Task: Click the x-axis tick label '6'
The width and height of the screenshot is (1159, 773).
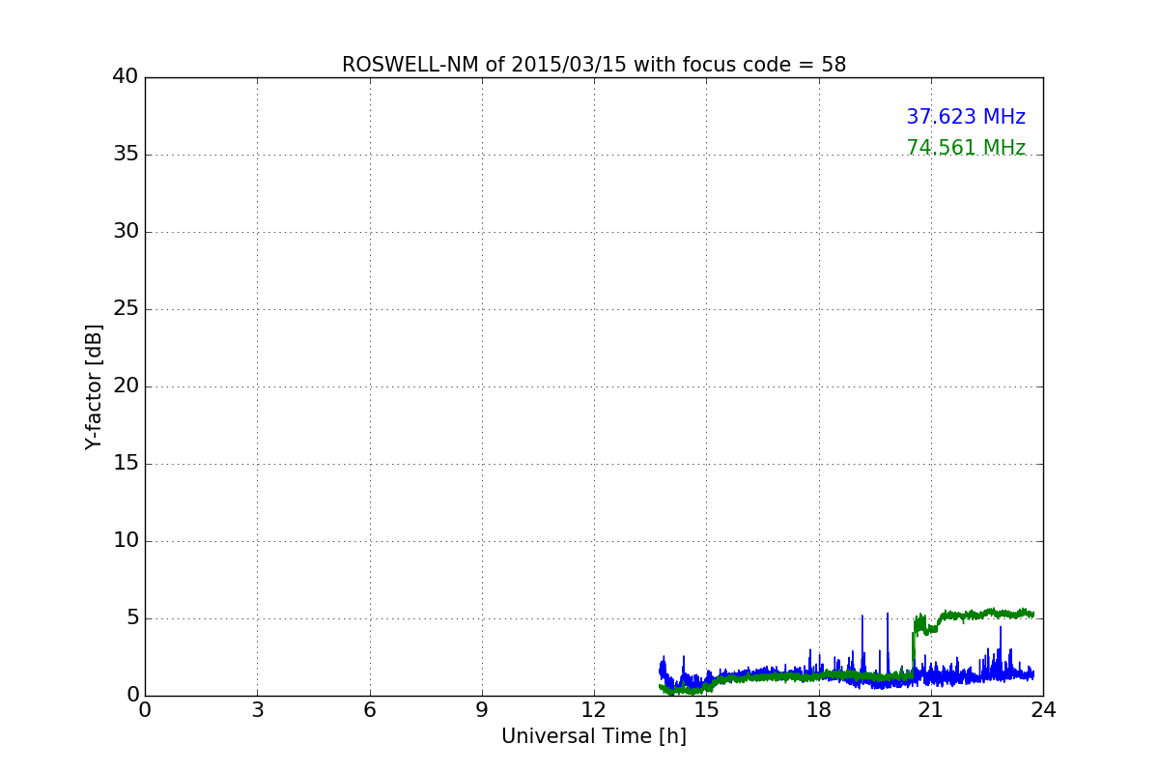Action: click(x=370, y=710)
